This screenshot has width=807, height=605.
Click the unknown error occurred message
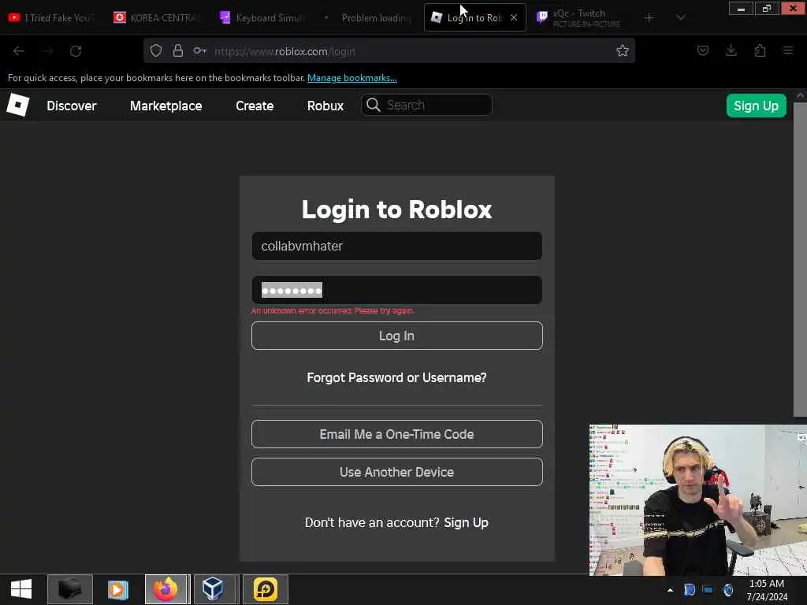333,310
